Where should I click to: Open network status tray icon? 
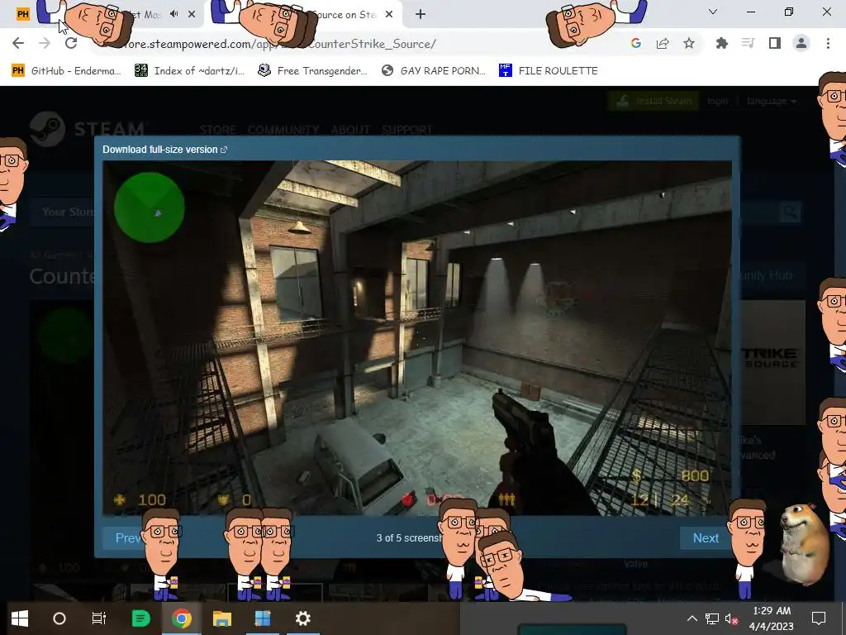[711, 618]
